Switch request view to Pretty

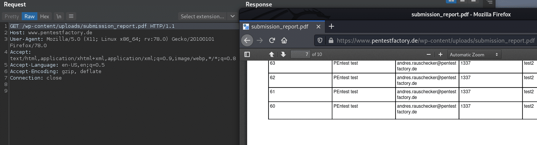[x=12, y=16]
